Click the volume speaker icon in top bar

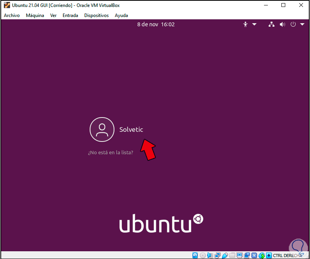point(282,24)
